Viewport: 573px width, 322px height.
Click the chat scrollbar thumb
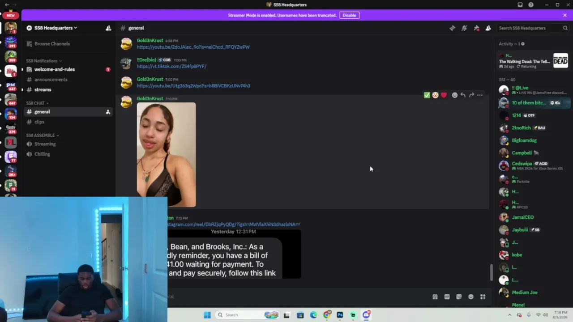click(x=491, y=272)
